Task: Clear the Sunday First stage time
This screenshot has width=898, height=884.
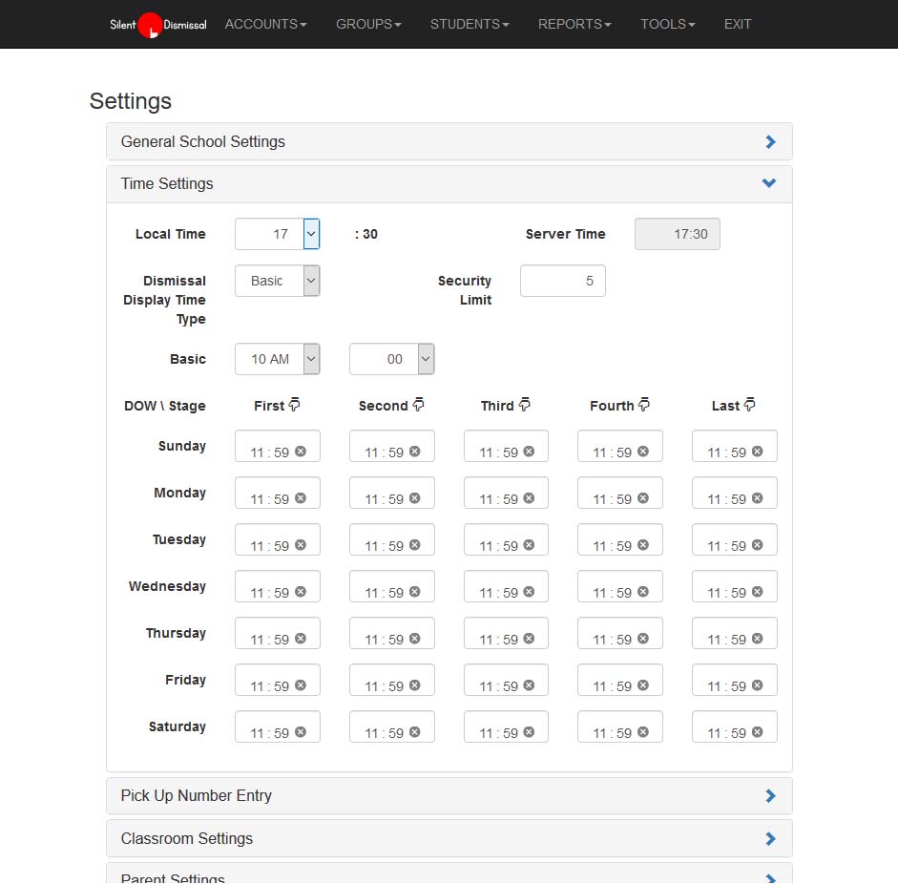Action: pyautogui.click(x=301, y=452)
